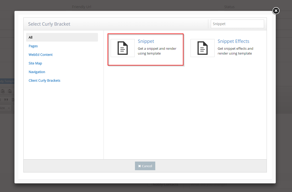This screenshot has width=292, height=192.
Task: Click the paste from Word icon
Action: pyautogui.click(x=10, y=91)
